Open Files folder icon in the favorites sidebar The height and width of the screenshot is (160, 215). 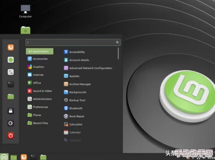11,97
